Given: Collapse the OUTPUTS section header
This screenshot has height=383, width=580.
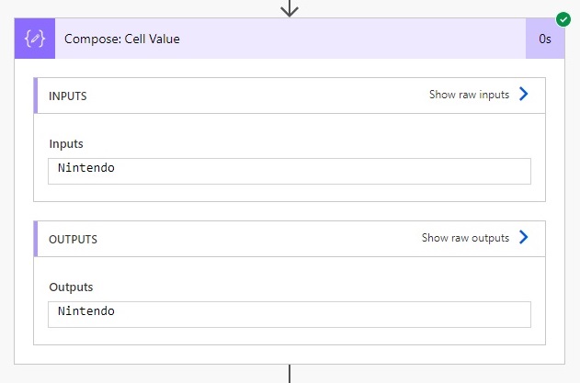Looking at the screenshot, I should pos(290,239).
